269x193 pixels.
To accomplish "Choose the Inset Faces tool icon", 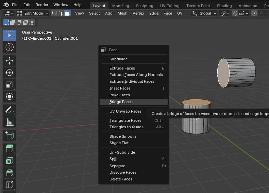I will [10, 161].
